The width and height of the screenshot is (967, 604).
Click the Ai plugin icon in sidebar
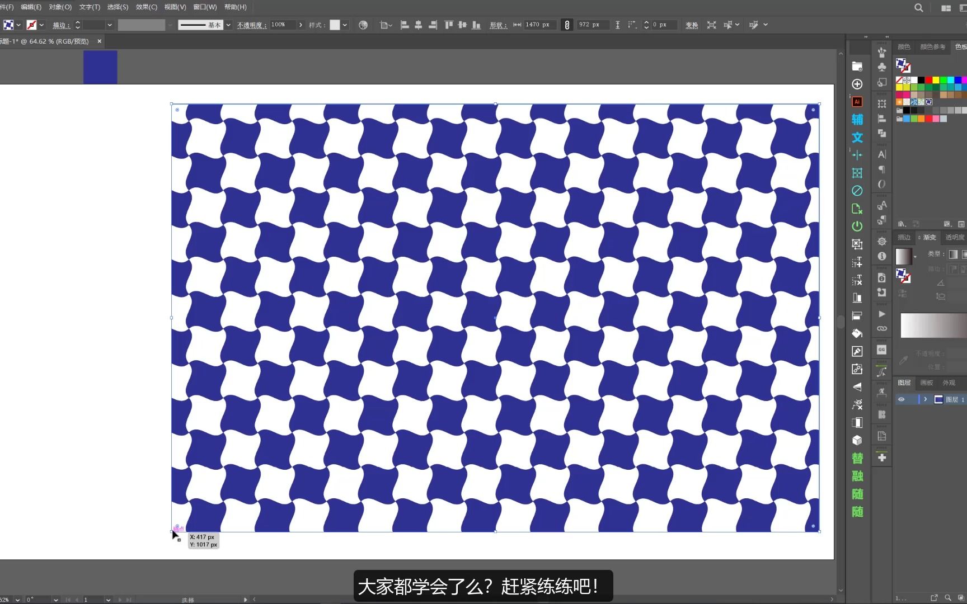(857, 102)
